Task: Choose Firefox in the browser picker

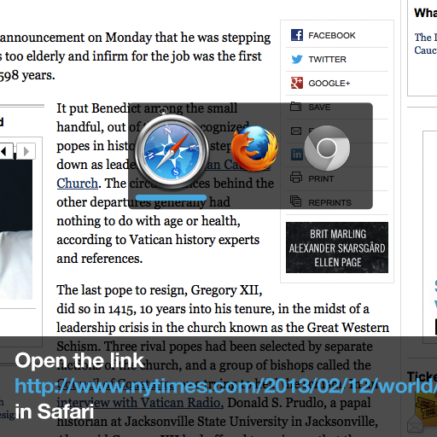Action: point(254,148)
